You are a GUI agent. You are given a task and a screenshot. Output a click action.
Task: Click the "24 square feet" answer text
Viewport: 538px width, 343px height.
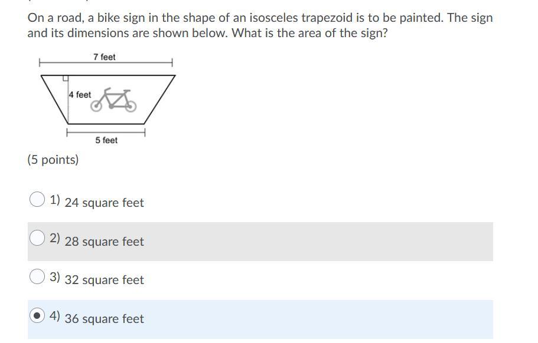(104, 203)
